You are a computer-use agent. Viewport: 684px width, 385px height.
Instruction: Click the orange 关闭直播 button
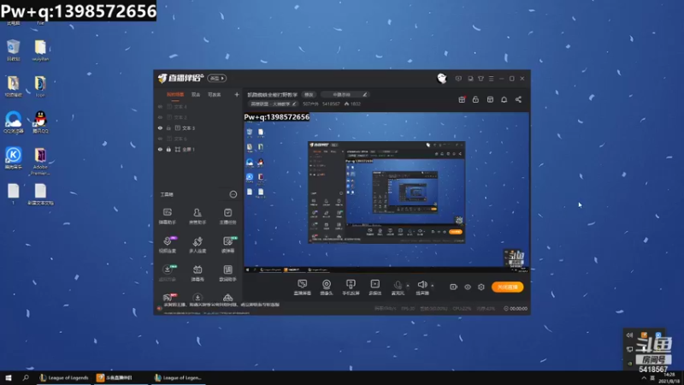(x=507, y=287)
